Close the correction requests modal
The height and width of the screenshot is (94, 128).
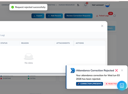click(102, 26)
